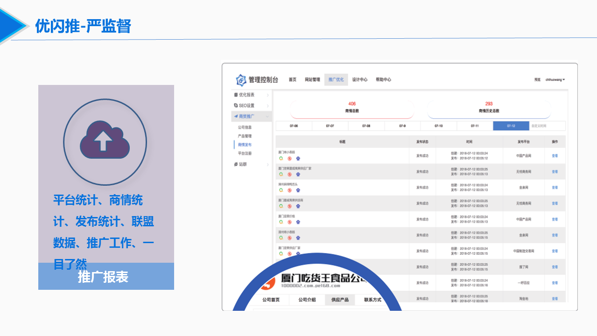Select 商情发布 in the sidebar

tap(245, 145)
